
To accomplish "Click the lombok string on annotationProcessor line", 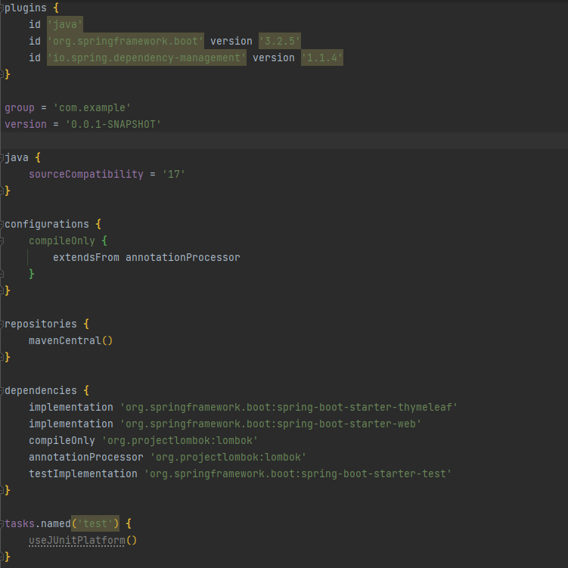I will click(x=228, y=457).
